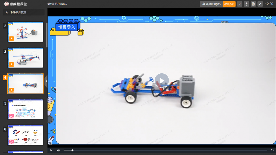Click the 课堂点名 roll call button
Screen dimensions: 276x155
(x=229, y=4)
